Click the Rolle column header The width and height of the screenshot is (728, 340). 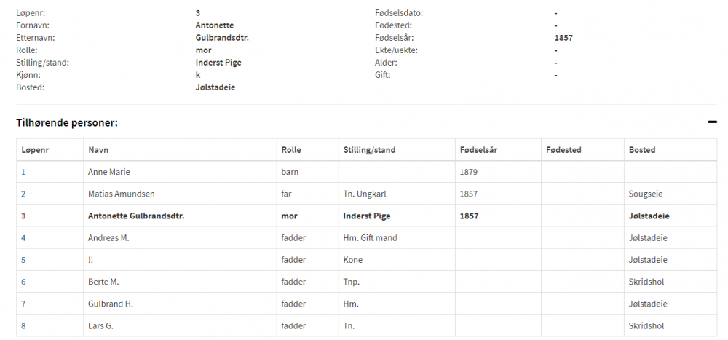(x=291, y=150)
